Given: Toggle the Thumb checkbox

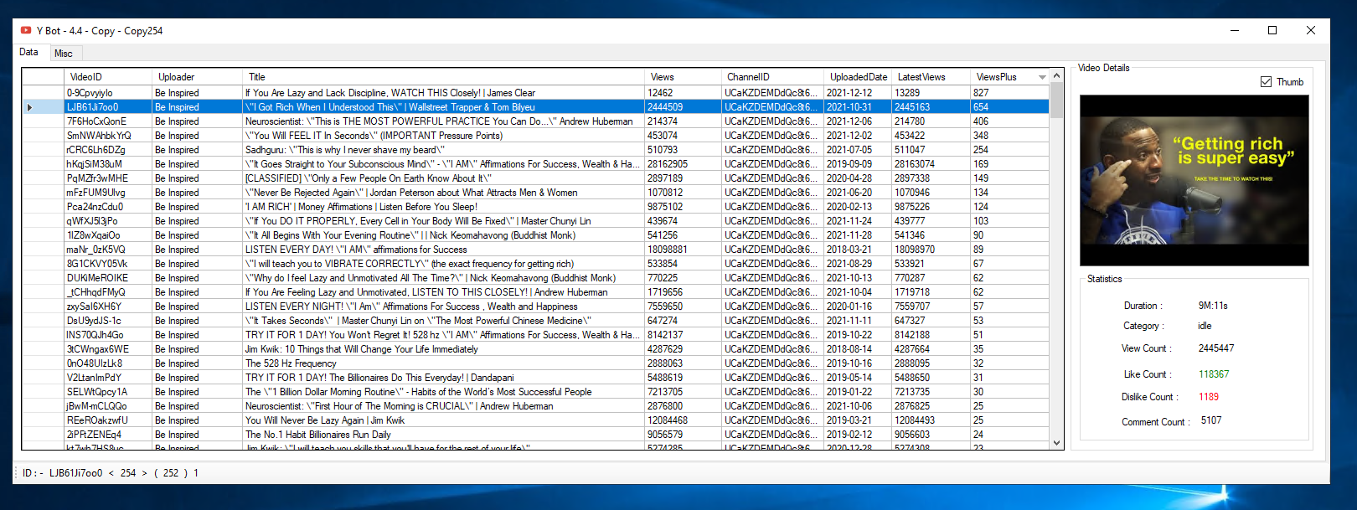Looking at the screenshot, I should pos(1266,82).
